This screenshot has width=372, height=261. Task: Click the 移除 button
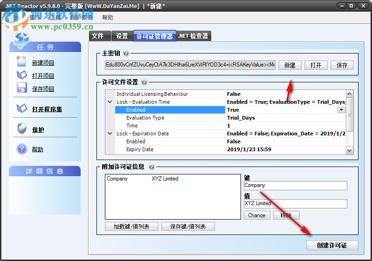point(286,215)
